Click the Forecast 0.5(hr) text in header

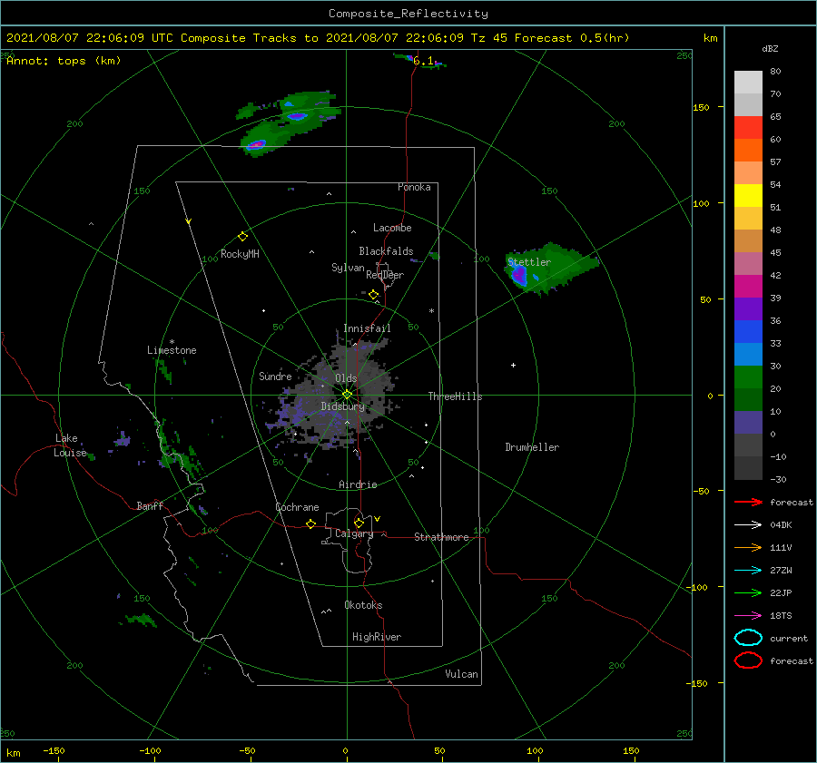tap(572, 38)
